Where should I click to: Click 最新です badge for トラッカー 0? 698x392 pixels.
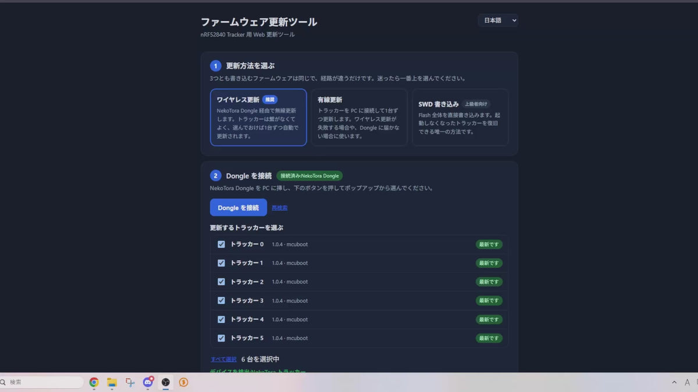coord(489,244)
